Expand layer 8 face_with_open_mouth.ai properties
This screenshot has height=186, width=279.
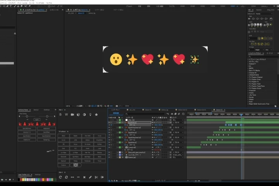(x=118, y=152)
